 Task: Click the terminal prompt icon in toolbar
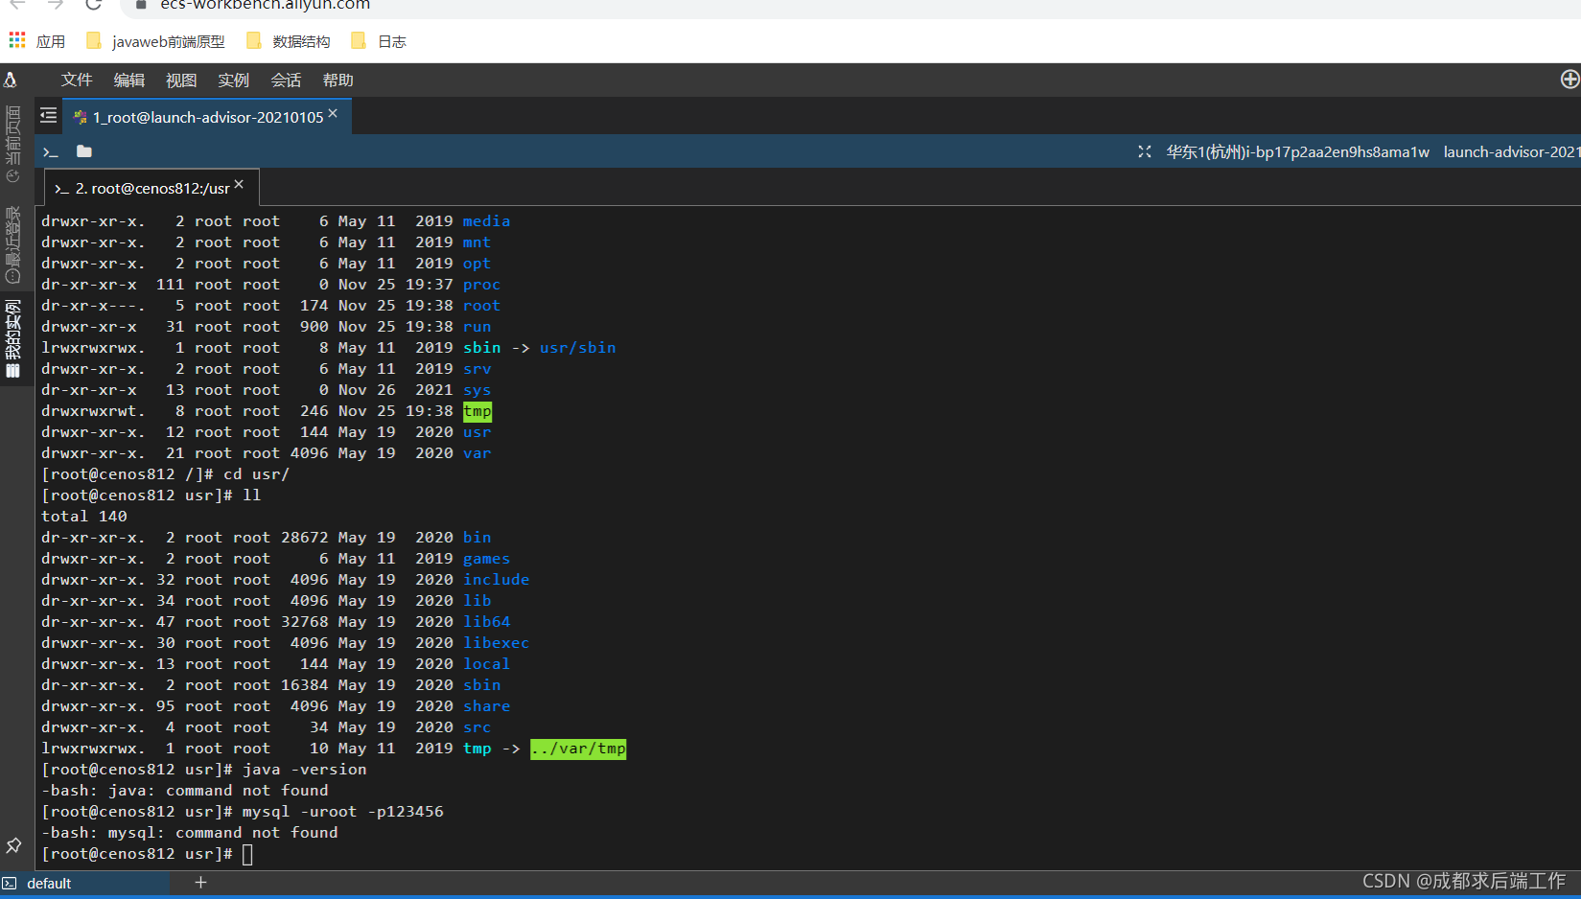(51, 151)
